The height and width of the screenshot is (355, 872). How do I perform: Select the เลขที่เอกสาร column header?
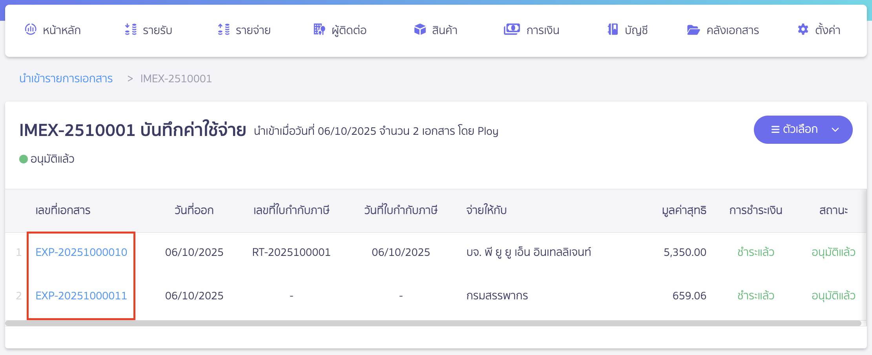(62, 210)
